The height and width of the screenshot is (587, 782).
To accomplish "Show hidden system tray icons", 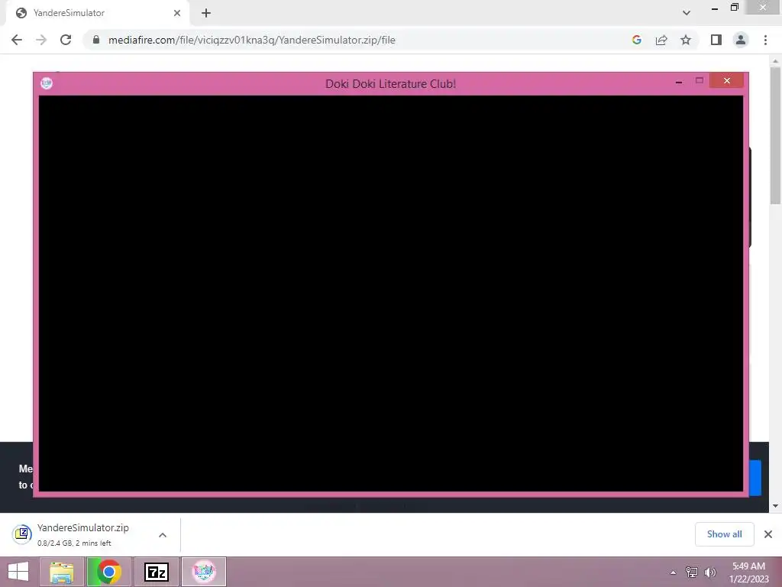I will coord(674,572).
